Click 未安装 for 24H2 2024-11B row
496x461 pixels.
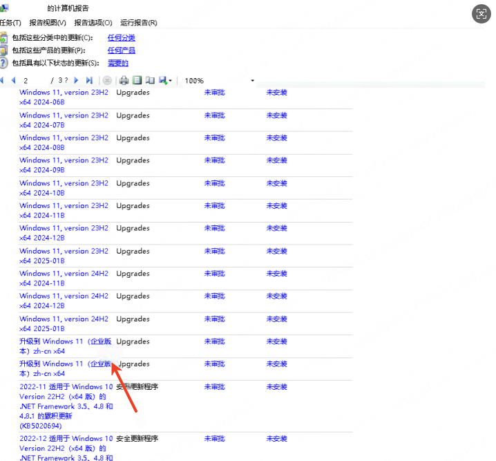tap(277, 274)
